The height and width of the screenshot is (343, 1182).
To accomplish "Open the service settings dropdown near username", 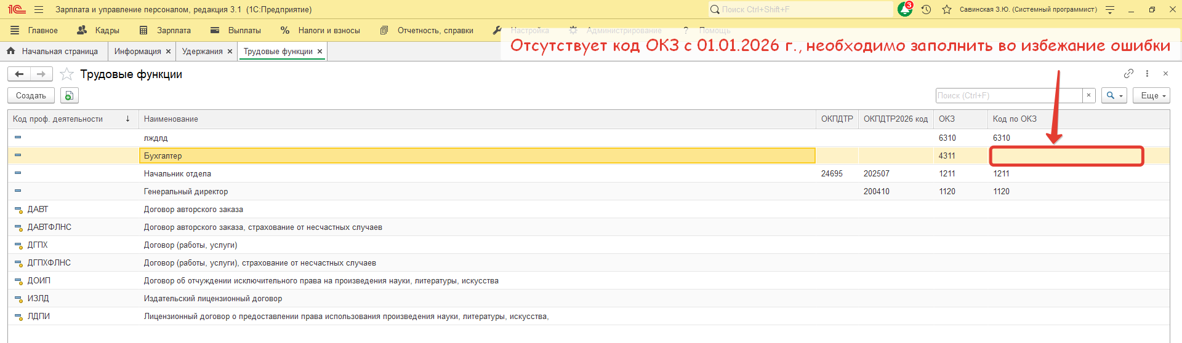I will [1110, 9].
